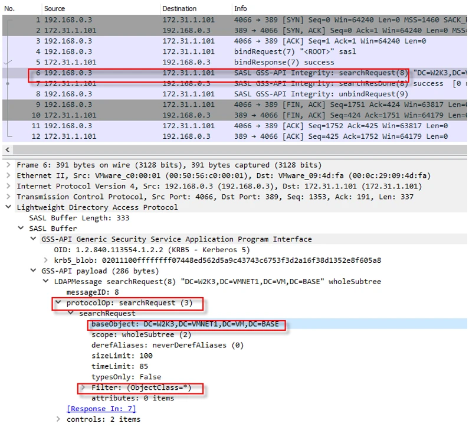The height and width of the screenshot is (430, 469).
Task: Expand the krb5_blob field
Action: pos(46,260)
